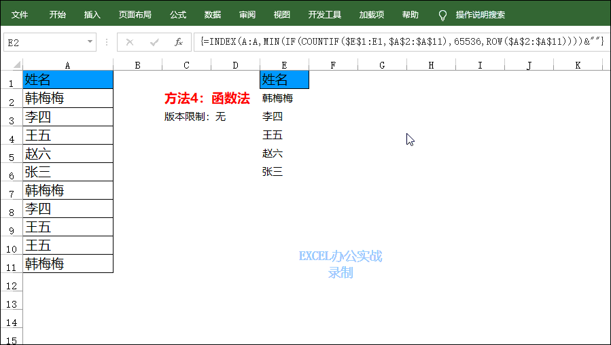Open the 公式 ribbon tab

(x=178, y=15)
